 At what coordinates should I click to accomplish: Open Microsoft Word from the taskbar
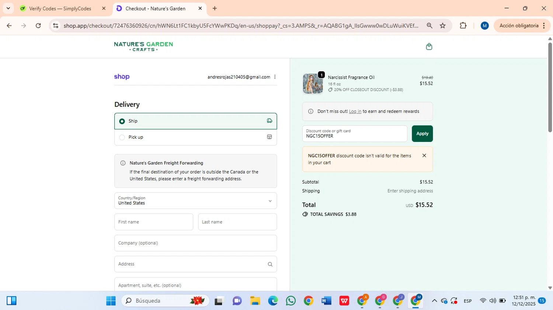coord(326,301)
